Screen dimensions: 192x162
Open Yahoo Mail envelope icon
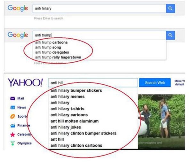[x=13, y=98]
